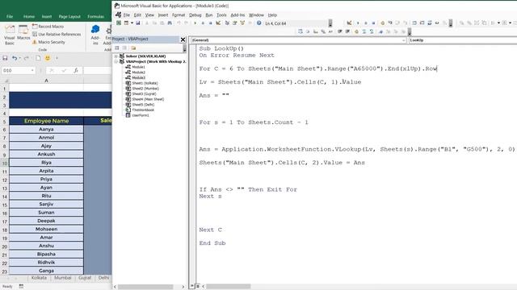This screenshot has height=290, width=517.
Task: Close the Project - VBAProject panel
Action: [183, 39]
